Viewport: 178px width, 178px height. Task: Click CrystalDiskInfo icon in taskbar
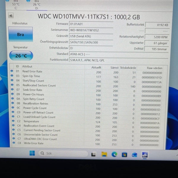(x=145, y=155)
